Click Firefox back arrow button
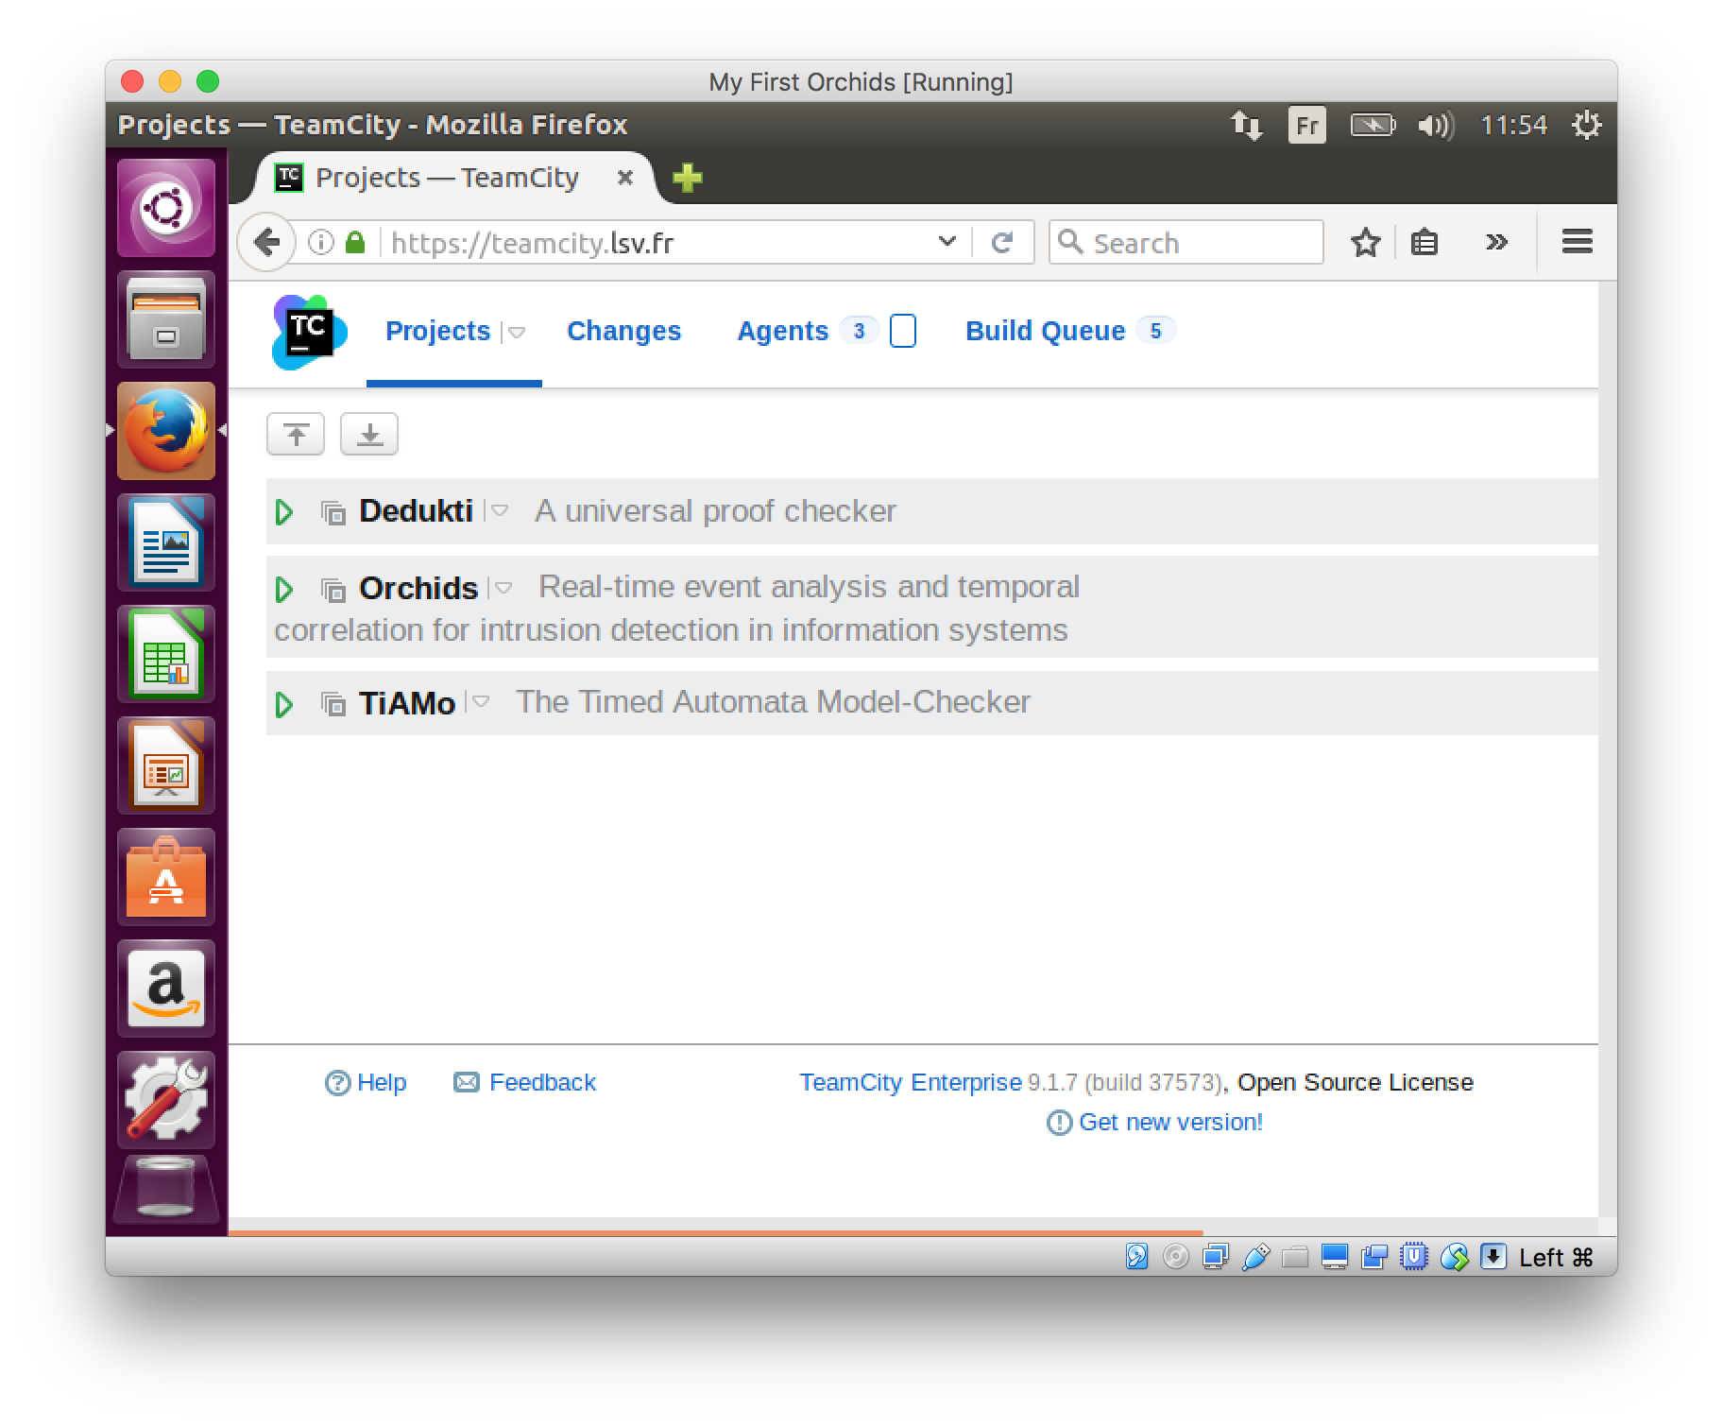 266,243
